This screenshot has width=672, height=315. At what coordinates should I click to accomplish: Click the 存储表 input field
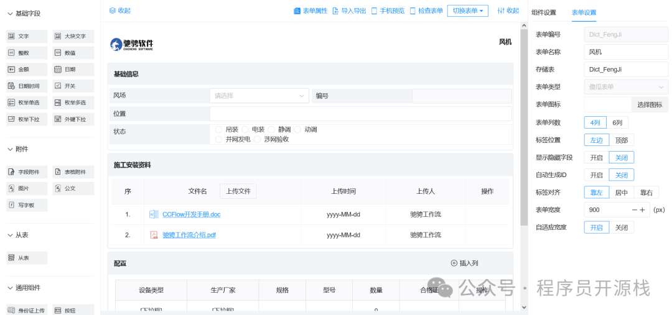coord(626,70)
